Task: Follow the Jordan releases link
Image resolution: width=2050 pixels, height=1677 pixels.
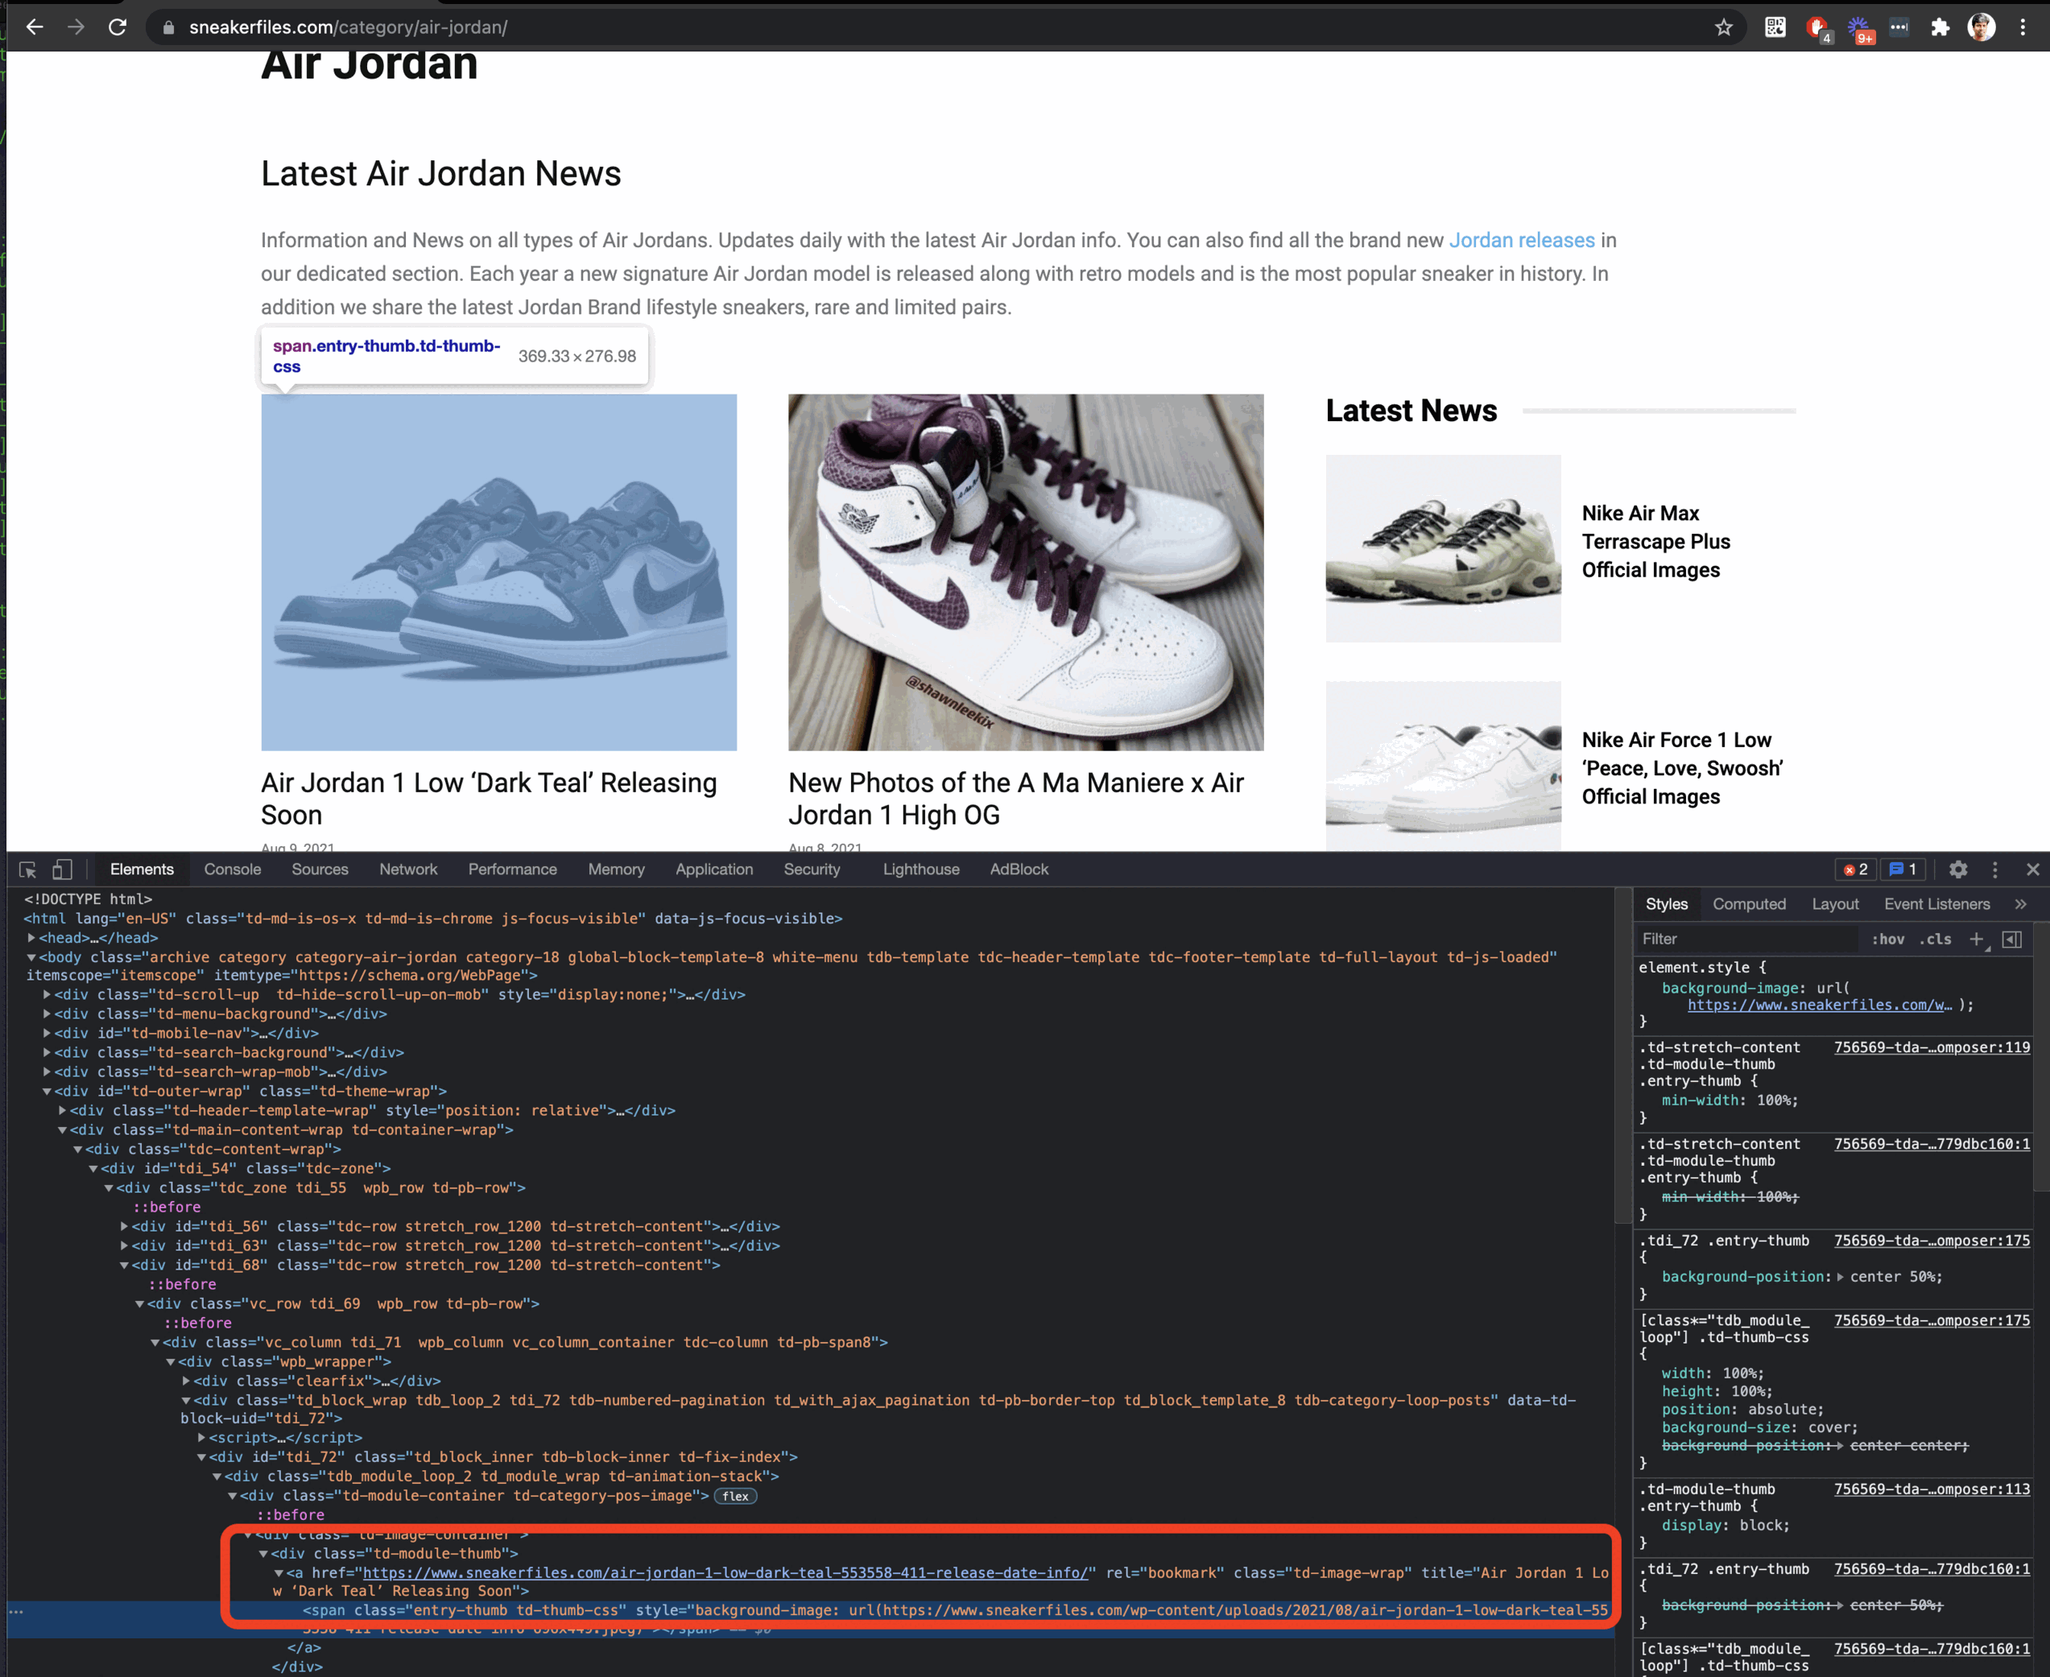Action: coord(1522,241)
